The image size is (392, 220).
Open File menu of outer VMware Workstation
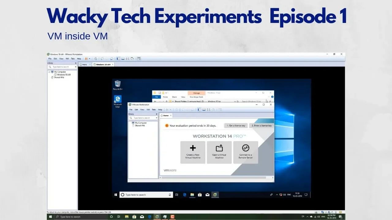50,59
